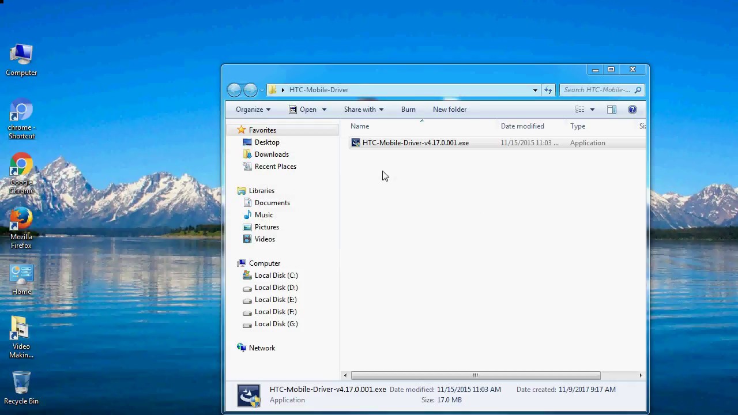The image size is (738, 415).
Task: Open the chrome - Shortcut desktop icon
Action: [21, 119]
